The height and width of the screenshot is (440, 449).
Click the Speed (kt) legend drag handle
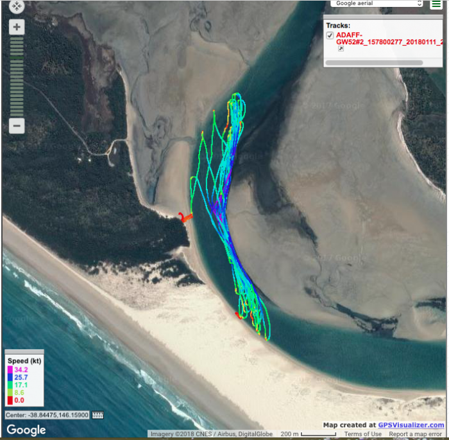coord(24,352)
